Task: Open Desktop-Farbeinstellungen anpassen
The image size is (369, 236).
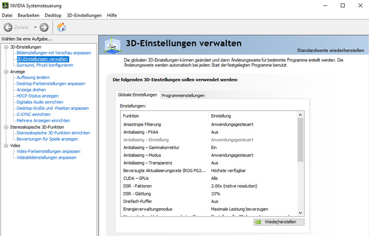Action: point(51,83)
